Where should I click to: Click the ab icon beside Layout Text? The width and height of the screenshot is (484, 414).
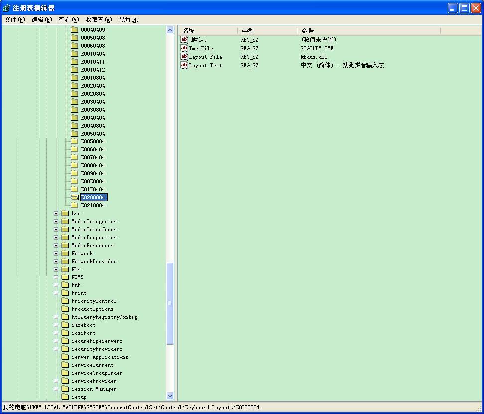(184, 65)
